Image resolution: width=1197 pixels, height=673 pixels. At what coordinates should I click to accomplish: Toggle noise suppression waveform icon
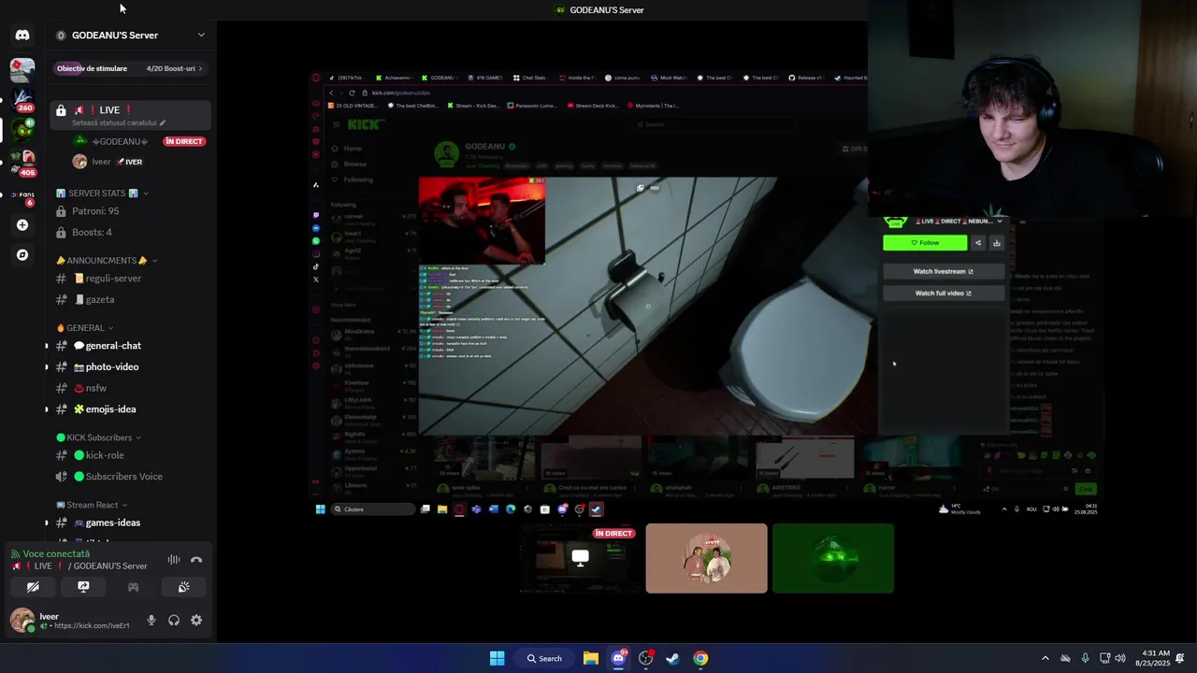(x=174, y=560)
